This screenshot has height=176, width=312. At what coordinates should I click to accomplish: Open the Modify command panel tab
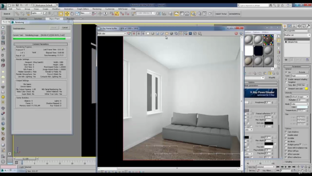point(290,26)
